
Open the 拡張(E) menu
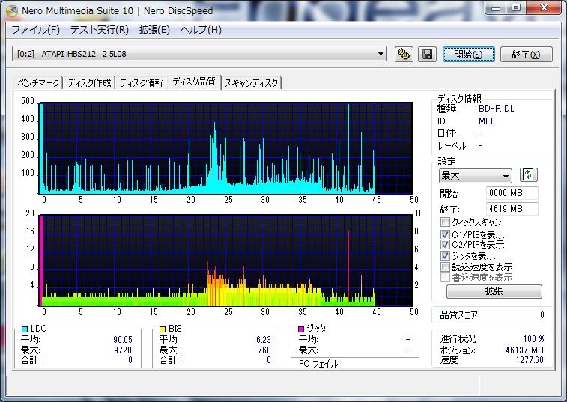point(154,30)
